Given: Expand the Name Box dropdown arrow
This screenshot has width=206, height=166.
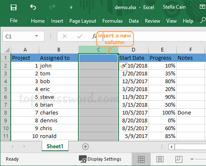Looking at the screenshot, I should [36, 36].
